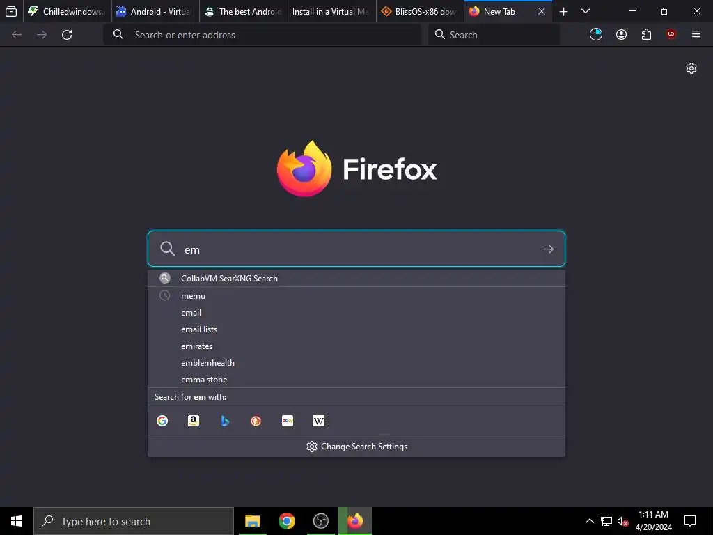Viewport: 713px width, 535px height.
Task: Close the New Tab tab
Action: (542, 11)
